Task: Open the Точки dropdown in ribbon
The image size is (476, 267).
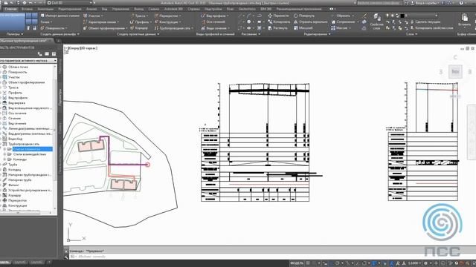Action: pyautogui.click(x=46, y=22)
